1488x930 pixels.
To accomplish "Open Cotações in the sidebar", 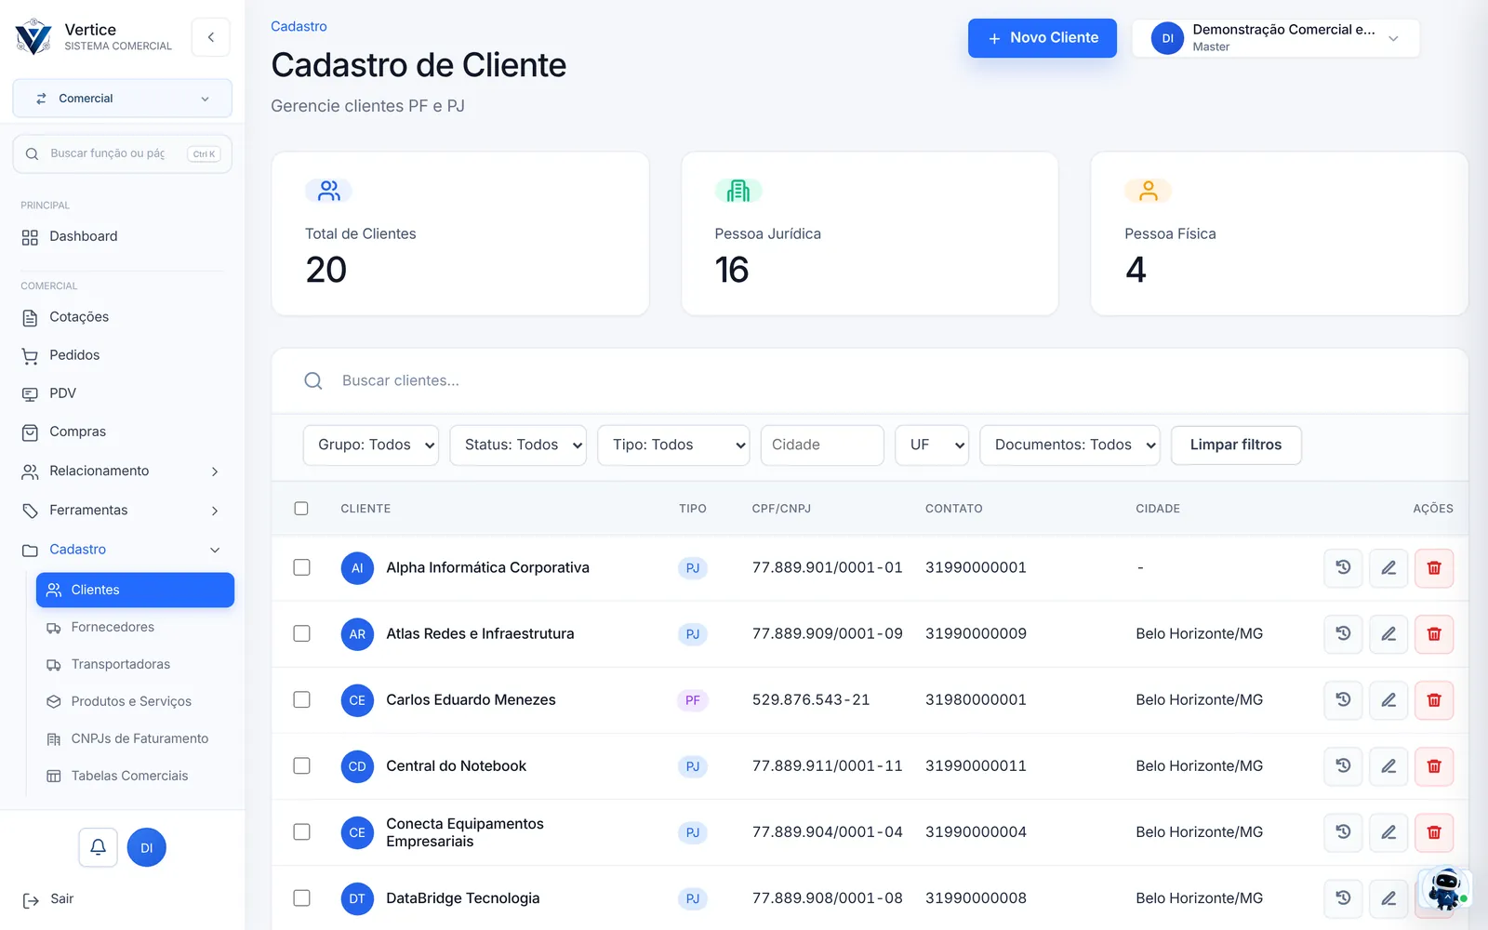I will (122, 317).
